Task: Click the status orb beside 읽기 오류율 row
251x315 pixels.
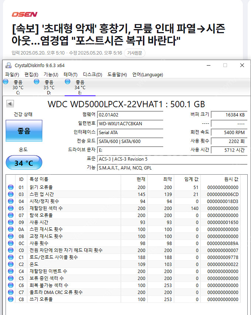Action: pyautogui.click(x=11, y=187)
